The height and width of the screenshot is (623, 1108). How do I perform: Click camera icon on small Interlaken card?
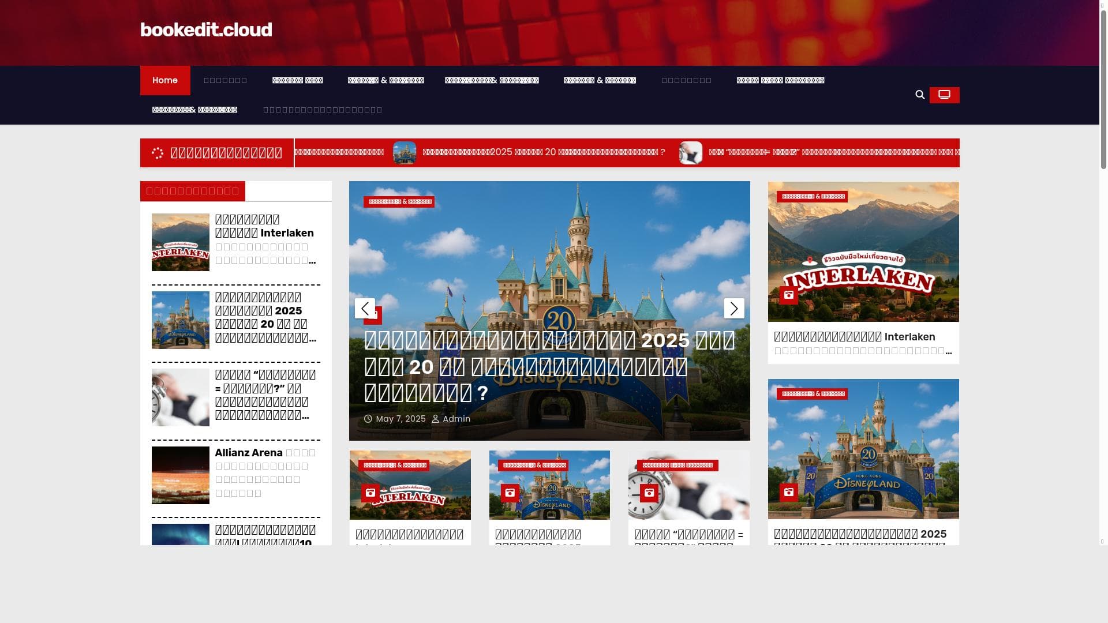(x=370, y=493)
